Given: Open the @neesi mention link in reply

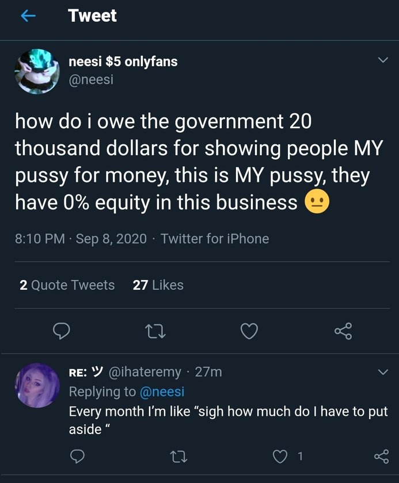Looking at the screenshot, I should tap(162, 392).
